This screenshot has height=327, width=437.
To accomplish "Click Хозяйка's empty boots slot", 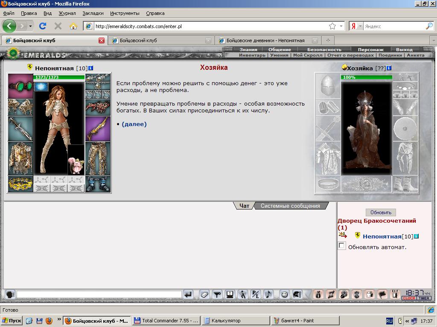I will pyautogui.click(x=405, y=184).
